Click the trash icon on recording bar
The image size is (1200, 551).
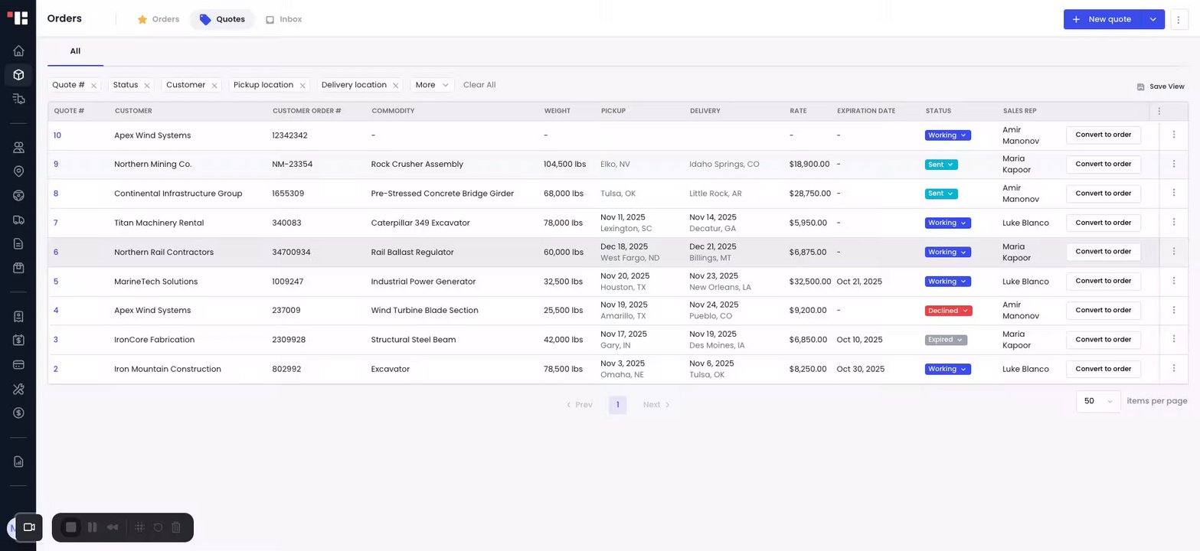click(176, 527)
